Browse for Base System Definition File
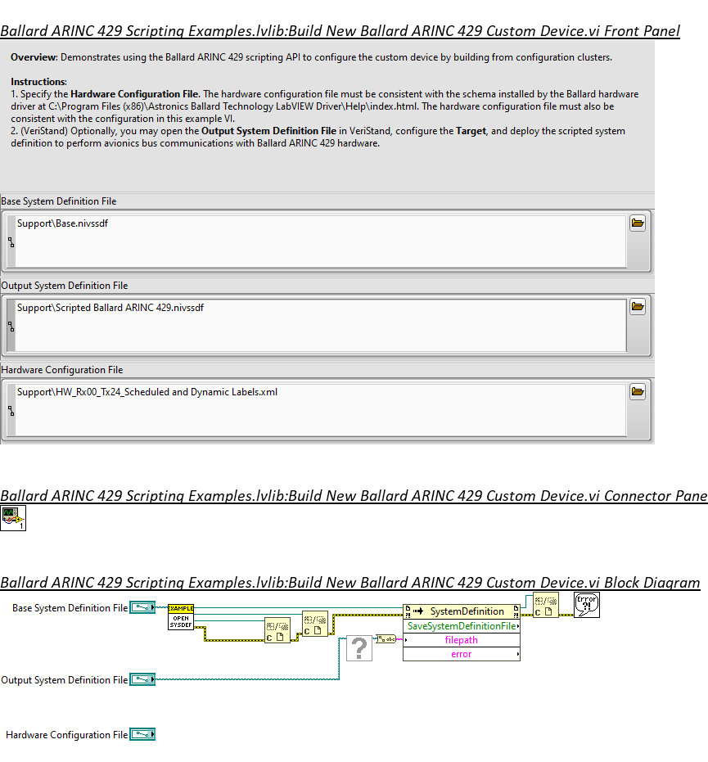This screenshot has height=762, width=708. (x=638, y=223)
